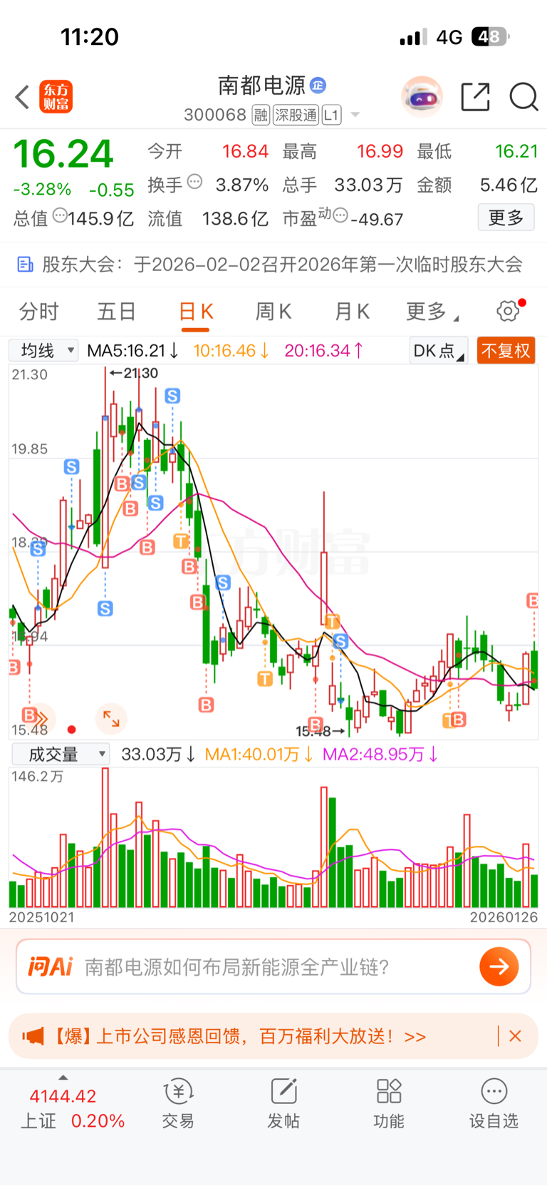
Task: Open 均线 indicator dropdown
Action: [x=43, y=350]
